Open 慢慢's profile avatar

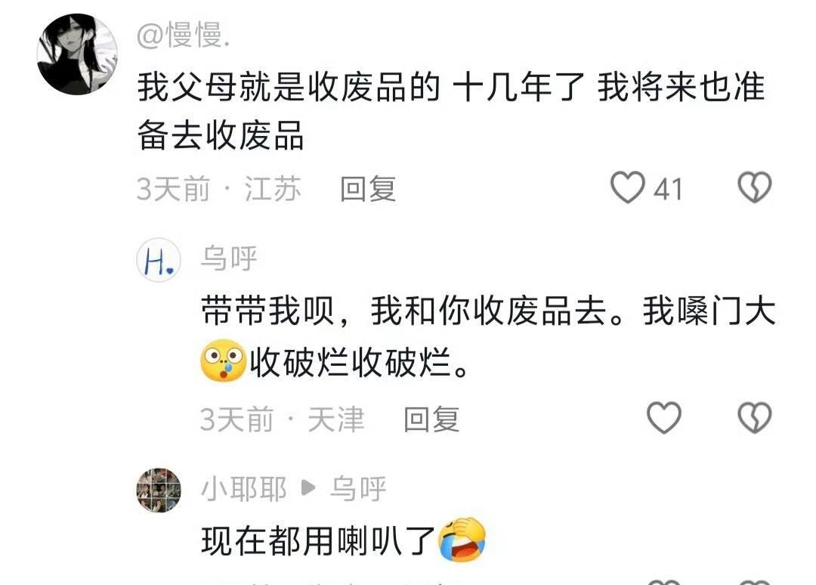[77, 54]
